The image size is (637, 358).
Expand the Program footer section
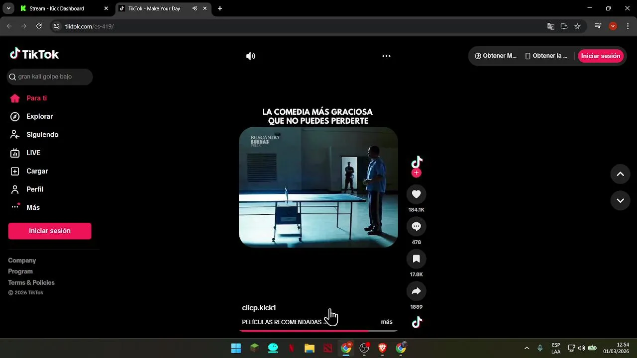(x=20, y=271)
